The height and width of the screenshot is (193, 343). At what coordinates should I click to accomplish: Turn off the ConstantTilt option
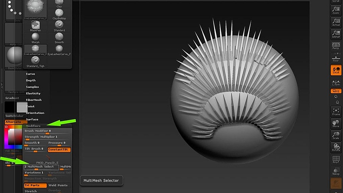tap(59, 149)
